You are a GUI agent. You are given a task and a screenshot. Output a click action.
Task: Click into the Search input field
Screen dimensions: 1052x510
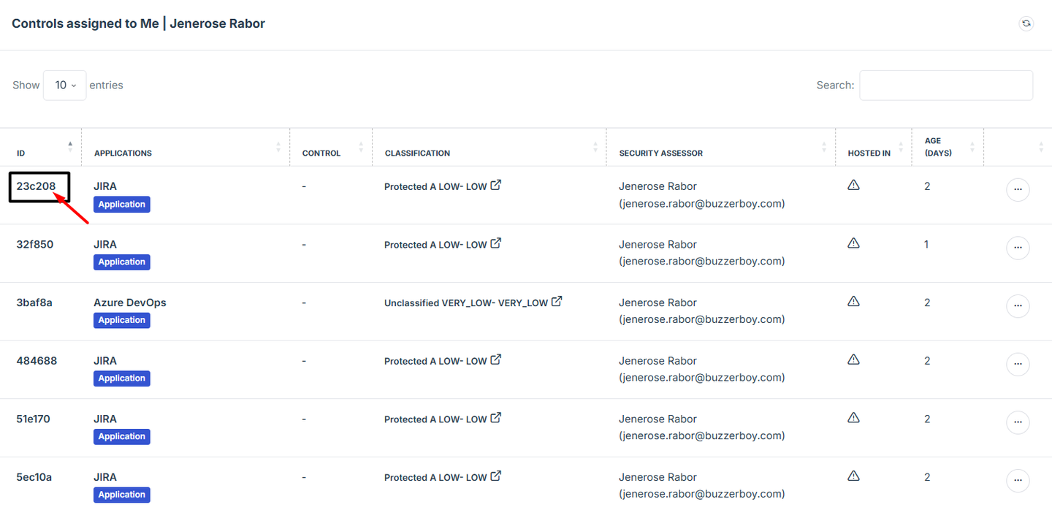tap(945, 85)
